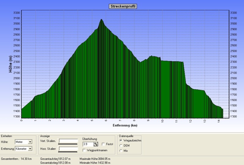Click the Maximale Höhe value in the status area
Screen dimensions: 244x165
[x=104, y=159]
